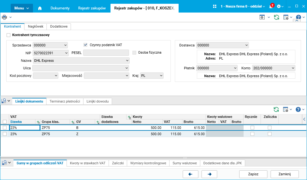This screenshot has width=307, height=180.
Task: Open the module grid icon near company name
Action: click(215, 7)
